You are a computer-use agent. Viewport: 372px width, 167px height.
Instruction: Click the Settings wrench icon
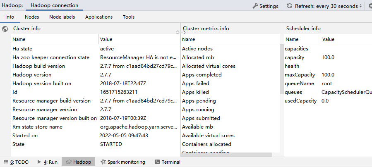[x=255, y=6]
